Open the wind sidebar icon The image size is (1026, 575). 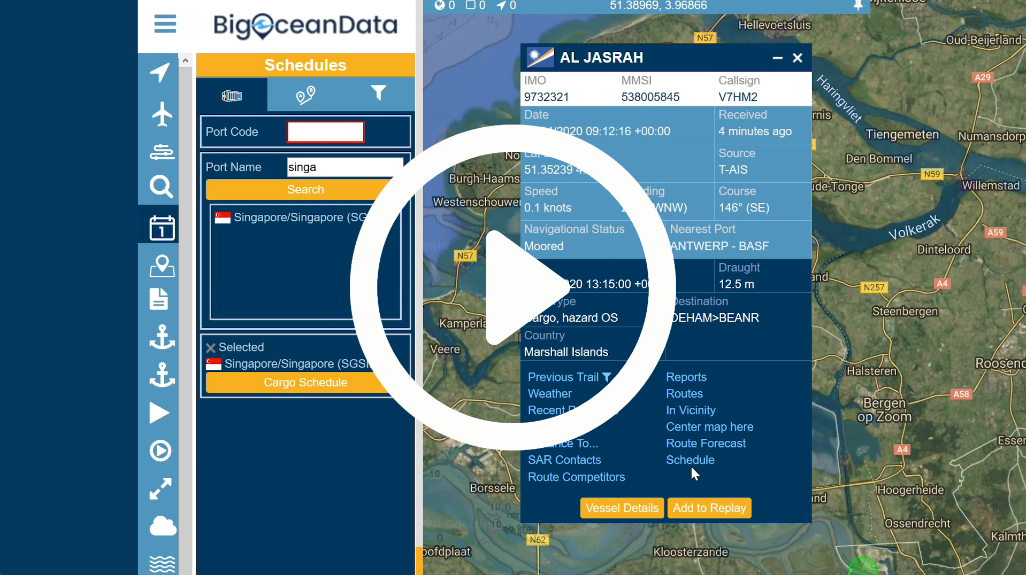(162, 152)
